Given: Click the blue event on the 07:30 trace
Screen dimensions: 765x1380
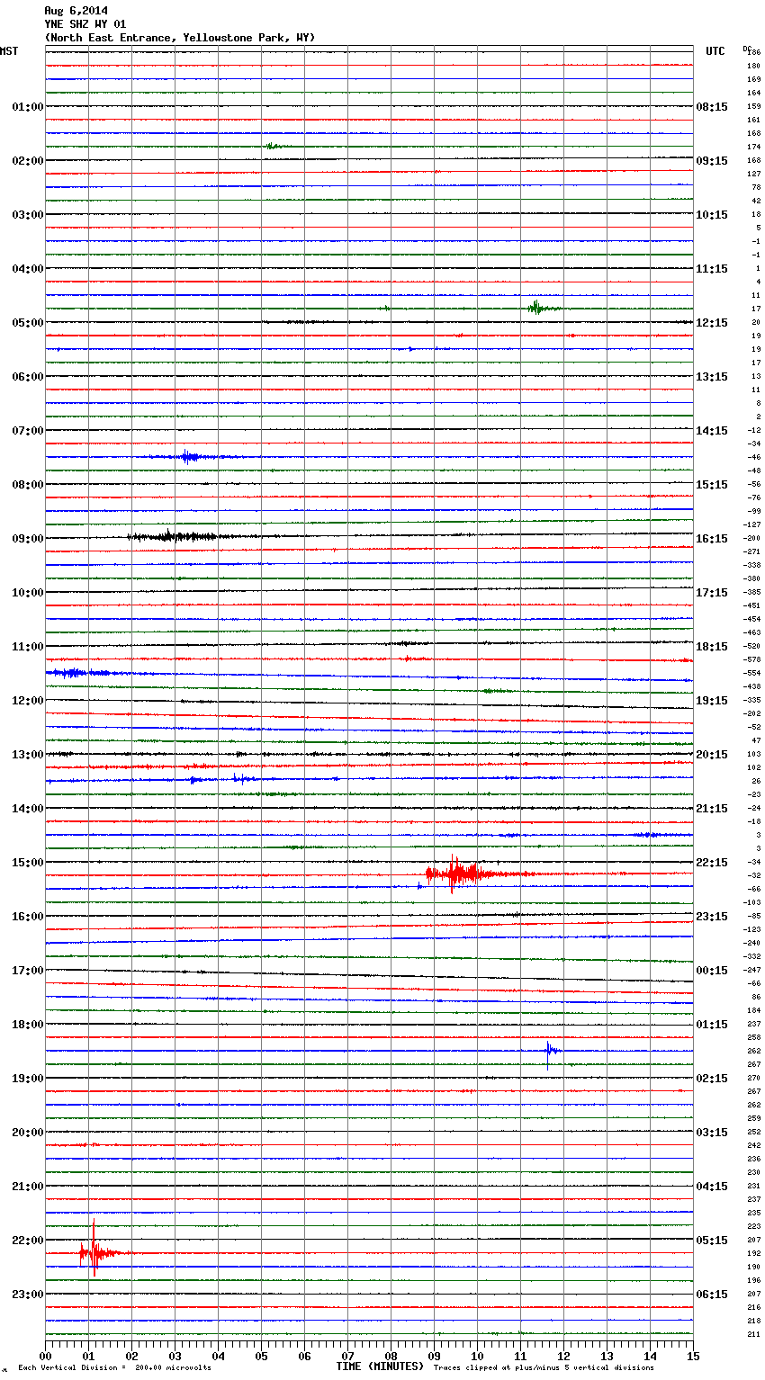Looking at the screenshot, I should click(x=187, y=457).
